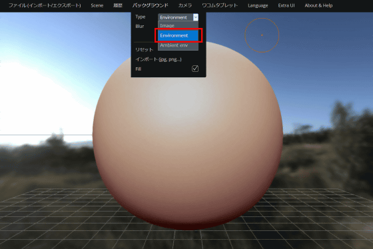Screen dimensions: 373x249
Task: Open the Scene menu
Action: point(97,5)
